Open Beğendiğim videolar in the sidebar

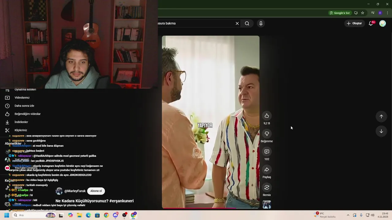(x=28, y=114)
